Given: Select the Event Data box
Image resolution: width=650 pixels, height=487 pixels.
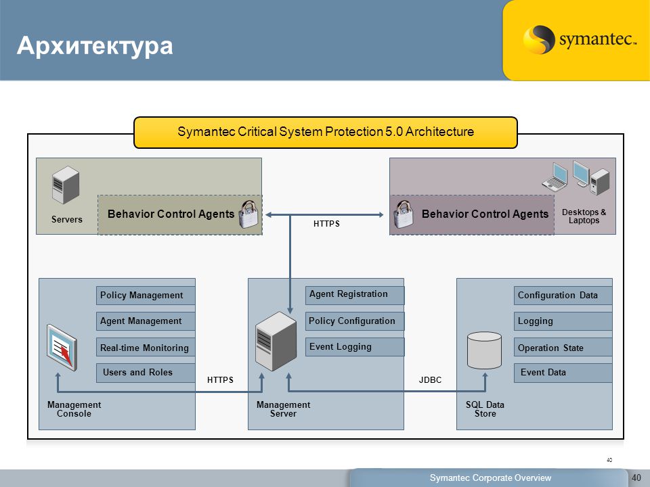Looking at the screenshot, I should [x=563, y=373].
